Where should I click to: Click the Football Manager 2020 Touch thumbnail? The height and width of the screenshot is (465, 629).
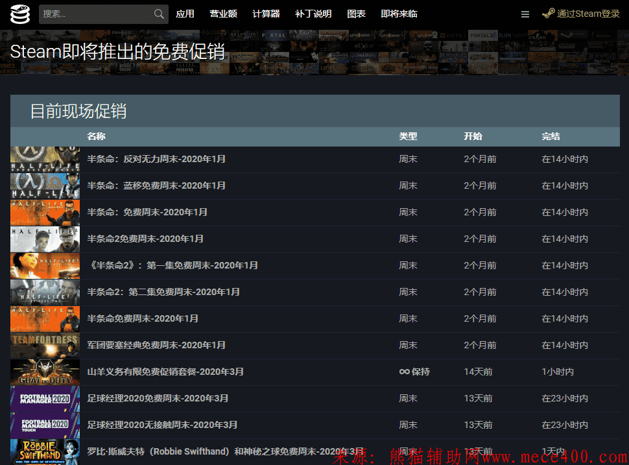(45, 425)
